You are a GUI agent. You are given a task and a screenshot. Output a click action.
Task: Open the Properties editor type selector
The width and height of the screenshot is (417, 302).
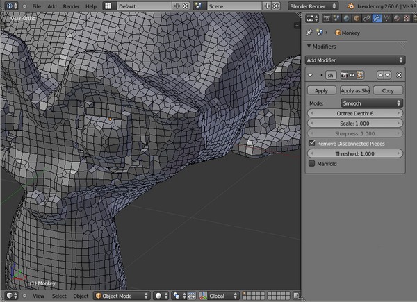pyautogui.click(x=312, y=18)
